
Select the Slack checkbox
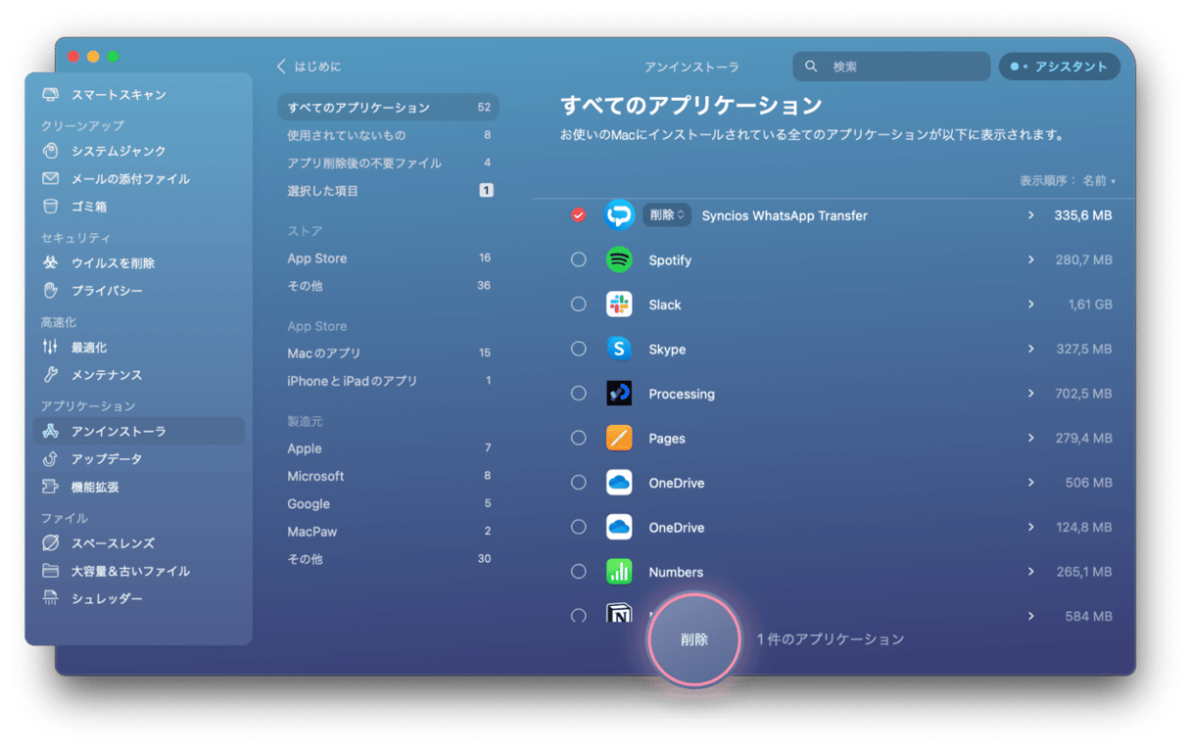tap(579, 304)
